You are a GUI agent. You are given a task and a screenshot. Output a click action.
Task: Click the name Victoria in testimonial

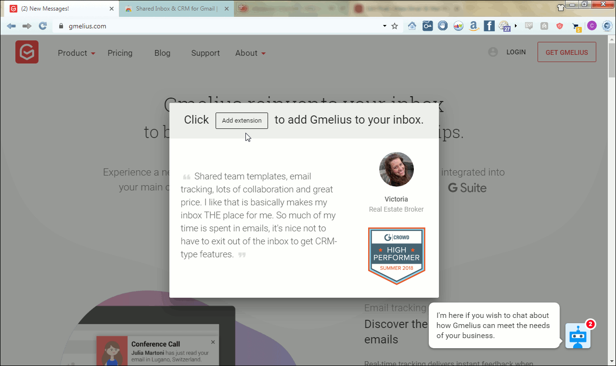click(x=396, y=199)
